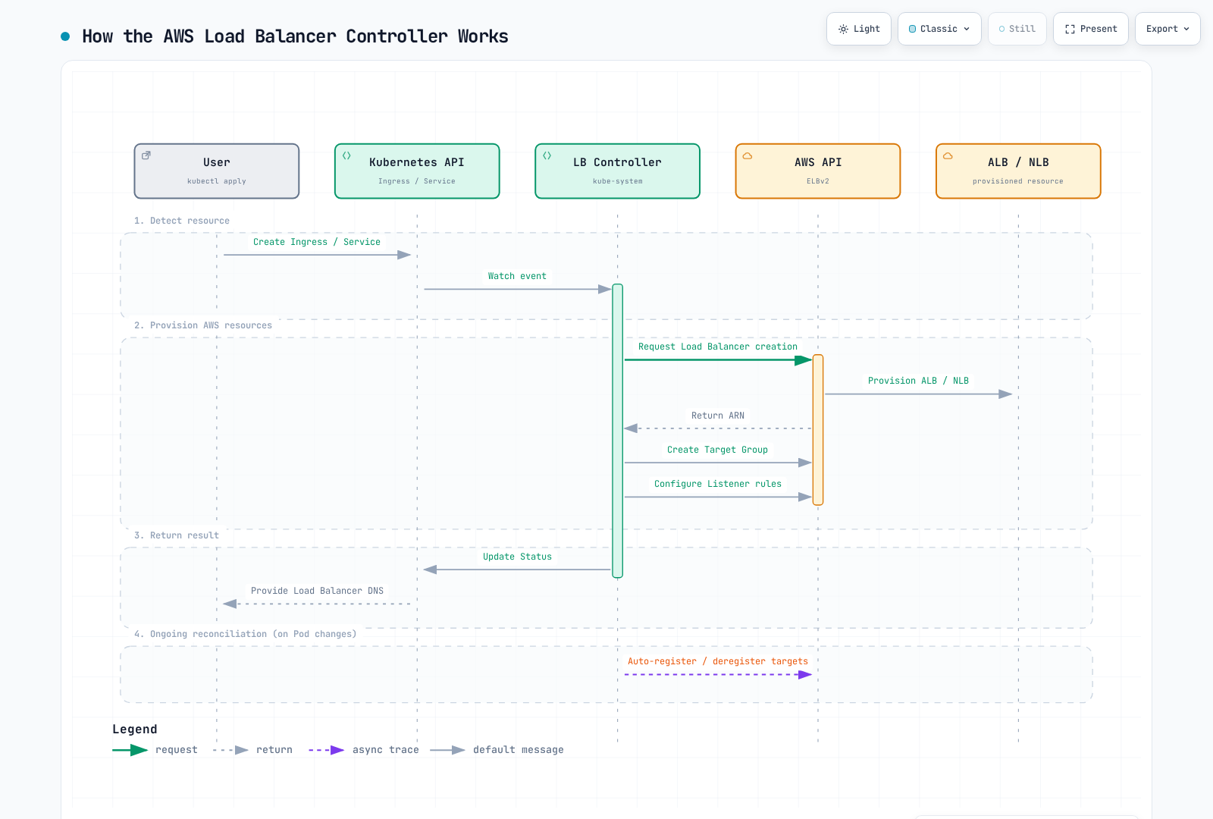The height and width of the screenshot is (819, 1213).
Task: Click the 'ELBv2' subtitle
Action: click(818, 181)
